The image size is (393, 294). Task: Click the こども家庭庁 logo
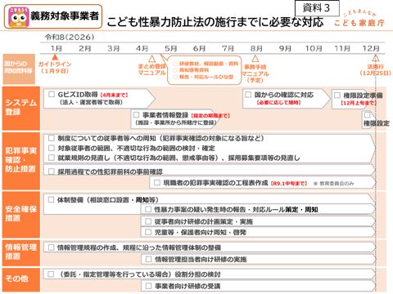pyautogui.click(x=359, y=20)
